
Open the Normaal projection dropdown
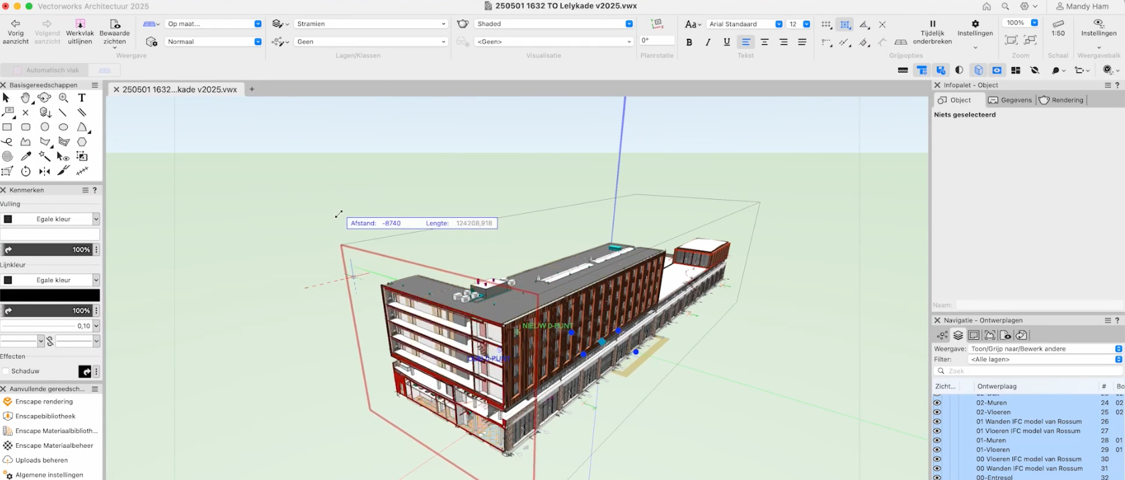coord(213,42)
